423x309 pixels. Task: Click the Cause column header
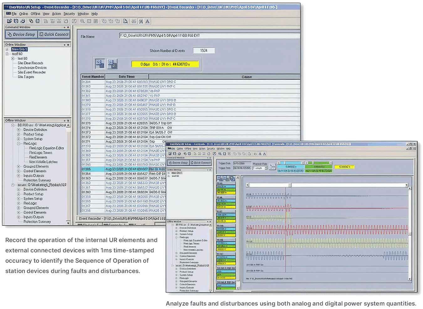(224, 77)
